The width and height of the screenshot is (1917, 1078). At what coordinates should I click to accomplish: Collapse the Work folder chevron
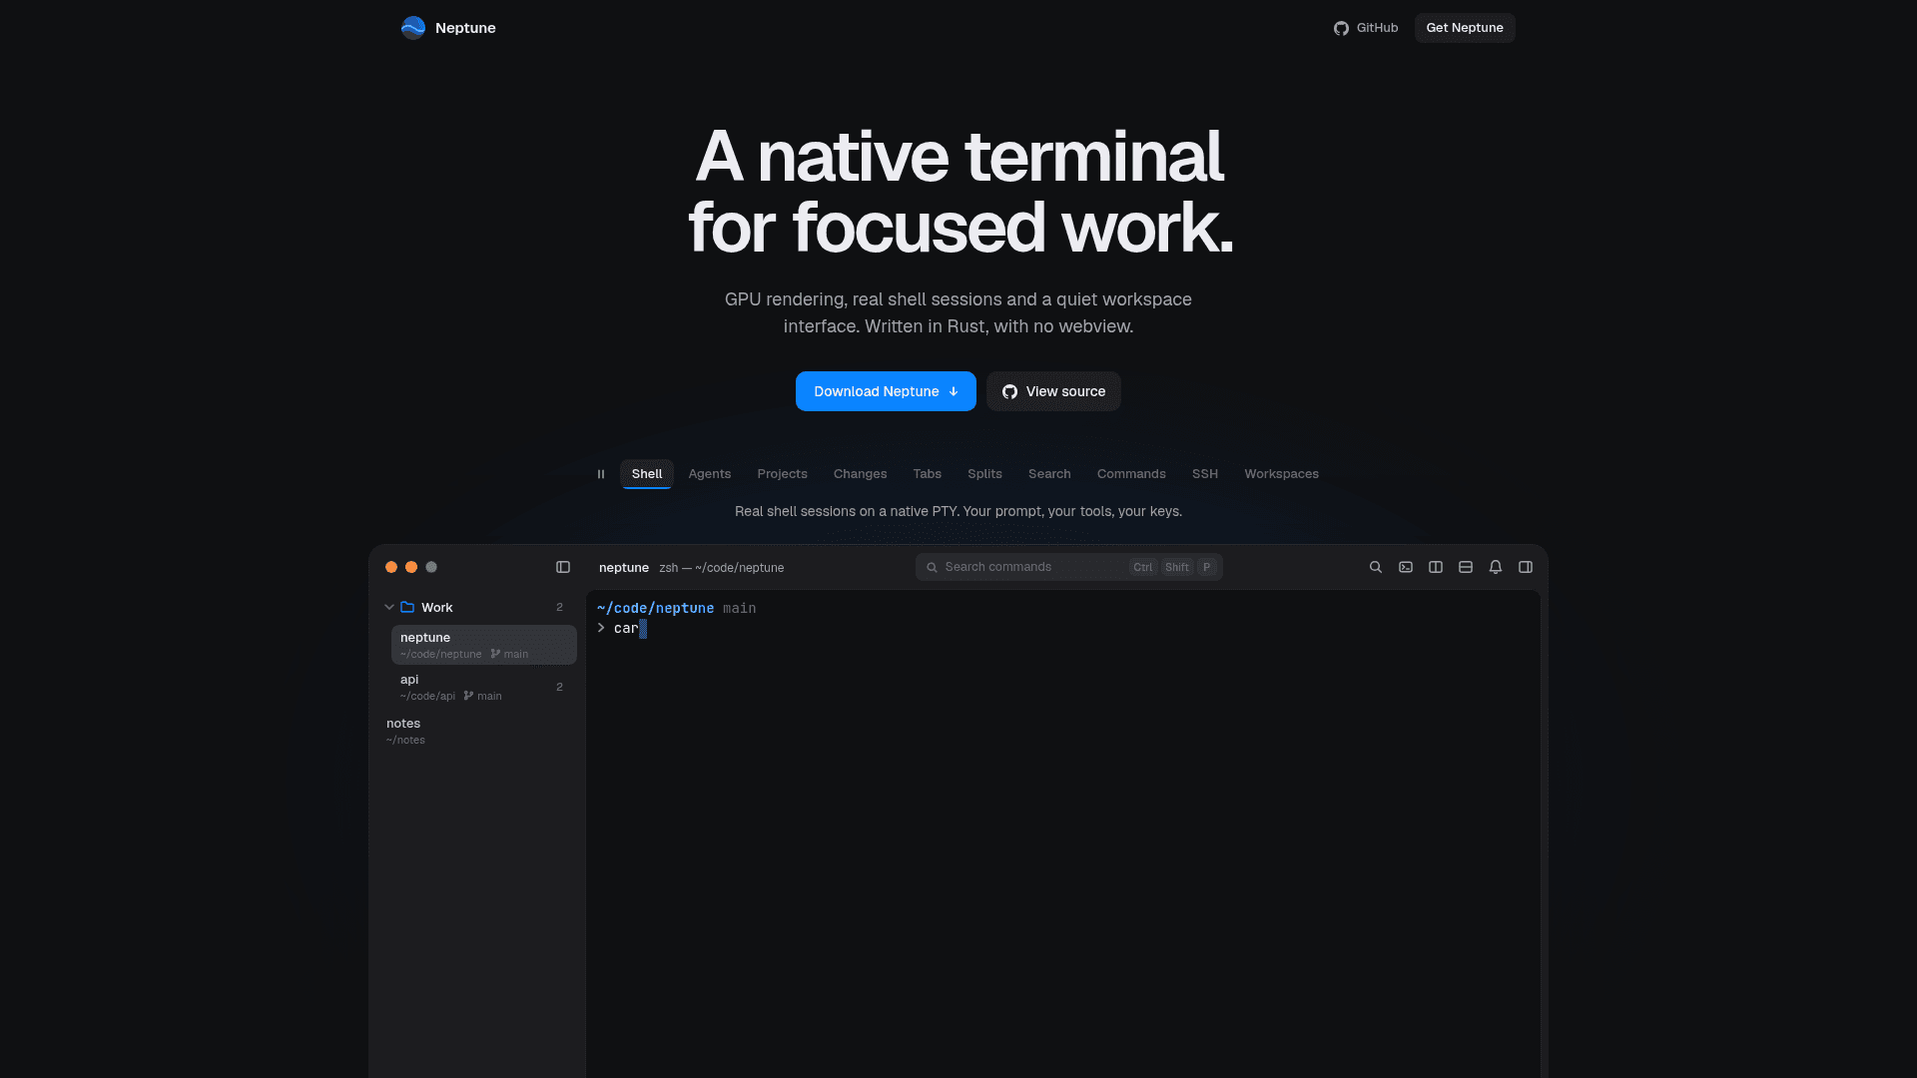pos(389,607)
